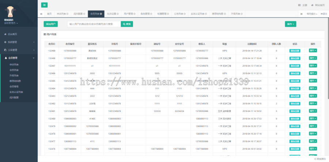
Task: Click the document icon next to 公告管理
Action: click(x=5, y=50)
